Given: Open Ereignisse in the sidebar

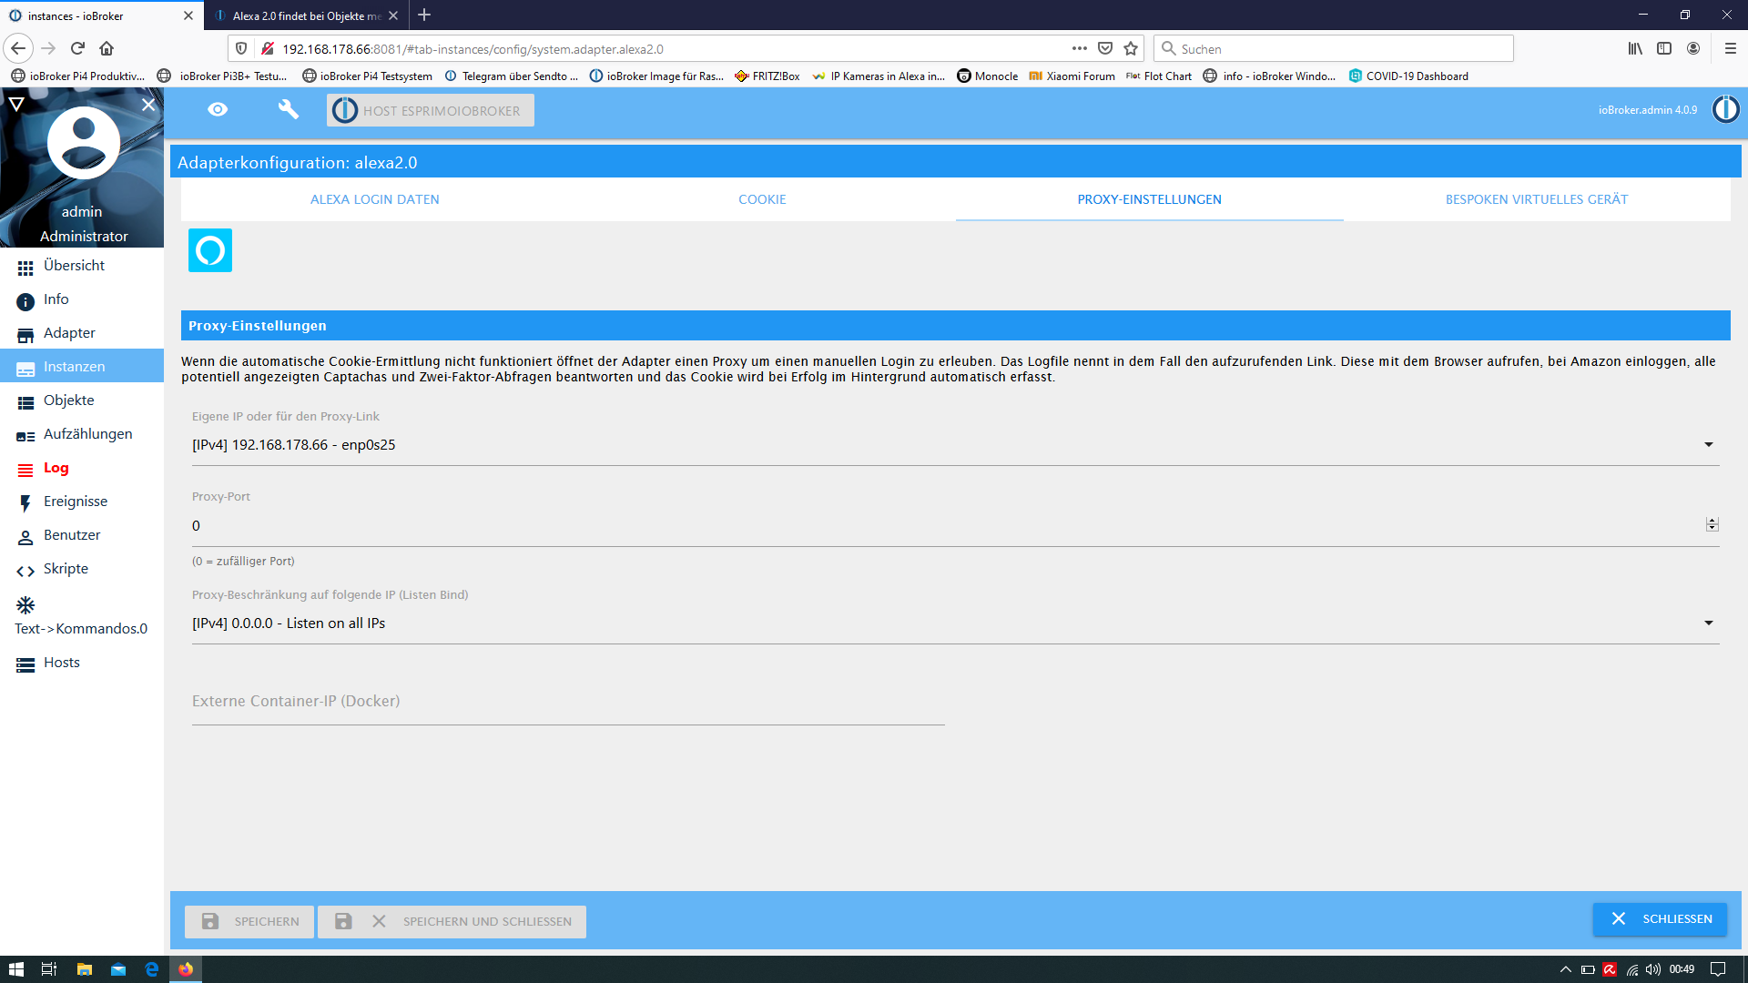Looking at the screenshot, I should coord(82,502).
